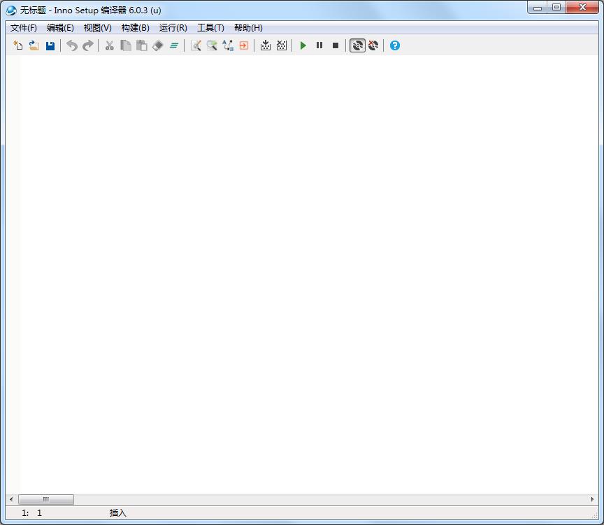Open an existing script file via toolbar
This screenshot has height=525, width=604.
tap(34, 45)
